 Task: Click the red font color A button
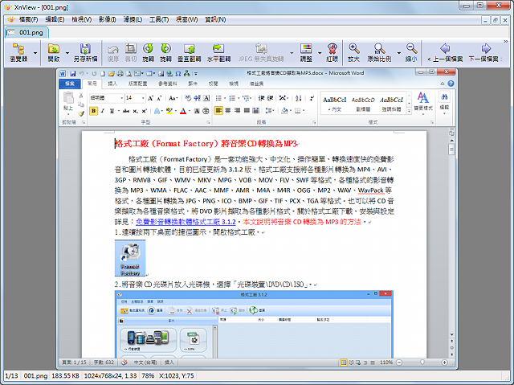click(x=183, y=111)
